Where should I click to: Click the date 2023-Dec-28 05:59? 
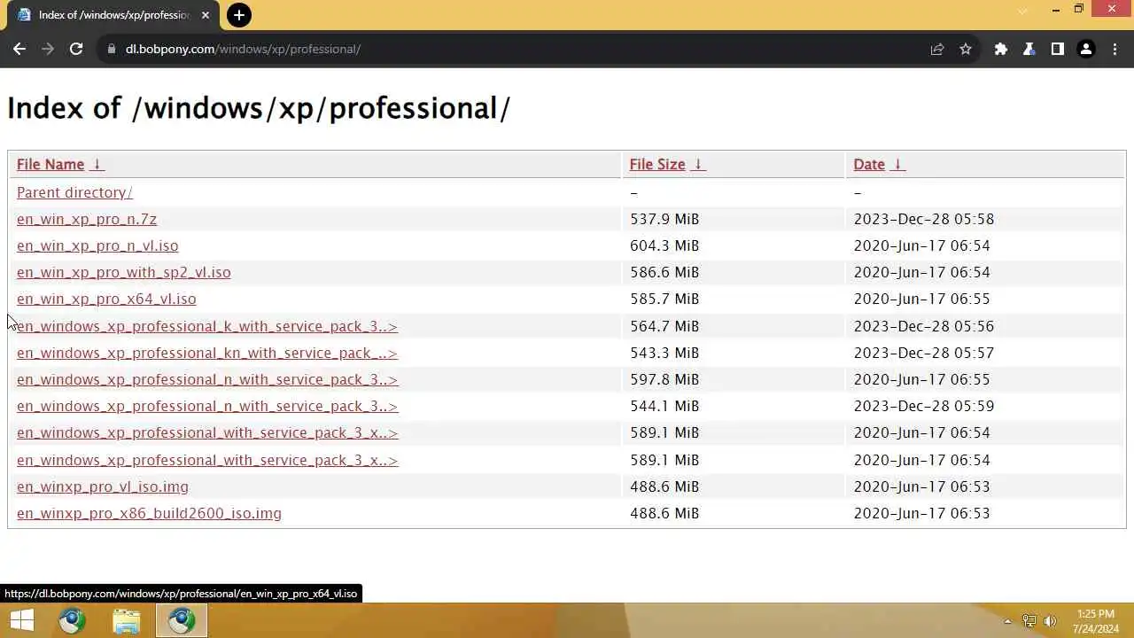pos(924,406)
